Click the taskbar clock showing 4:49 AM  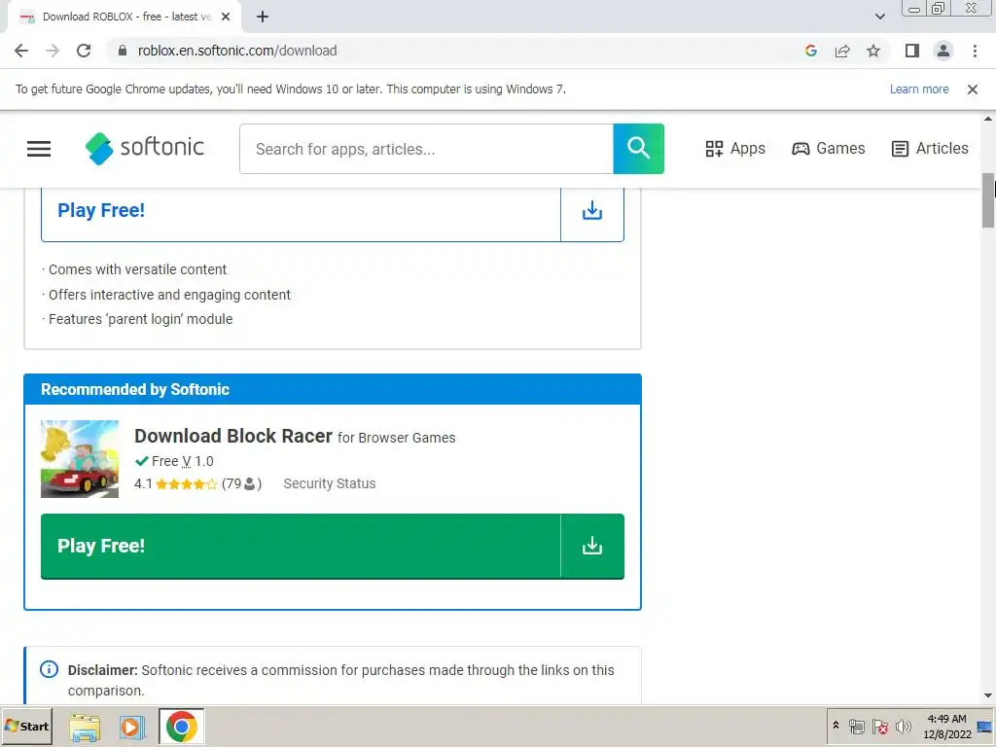(x=946, y=726)
